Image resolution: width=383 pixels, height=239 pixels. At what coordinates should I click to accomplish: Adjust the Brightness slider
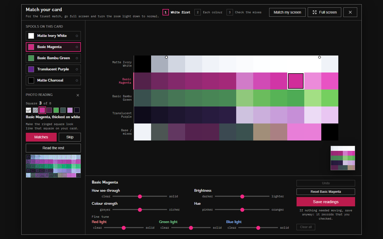tap(242, 197)
